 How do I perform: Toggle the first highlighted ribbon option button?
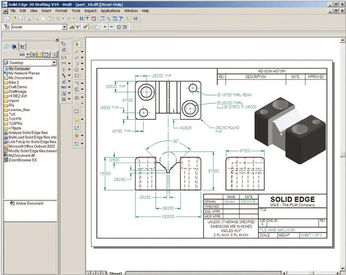click(72, 27)
